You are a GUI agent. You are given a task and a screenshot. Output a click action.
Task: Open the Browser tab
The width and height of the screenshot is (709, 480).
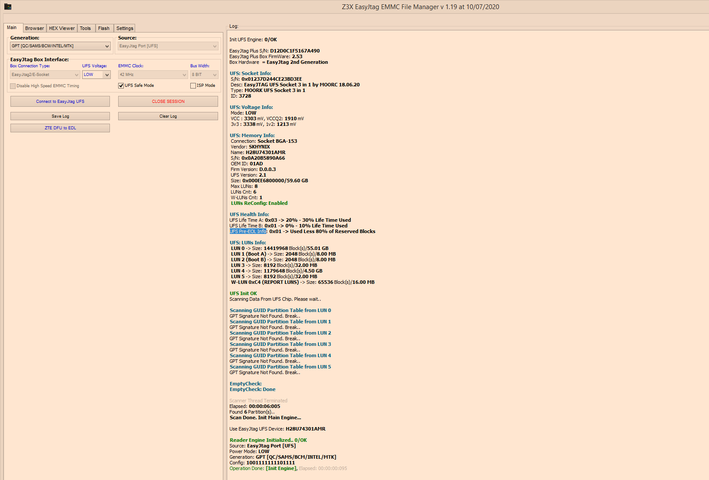coord(34,28)
